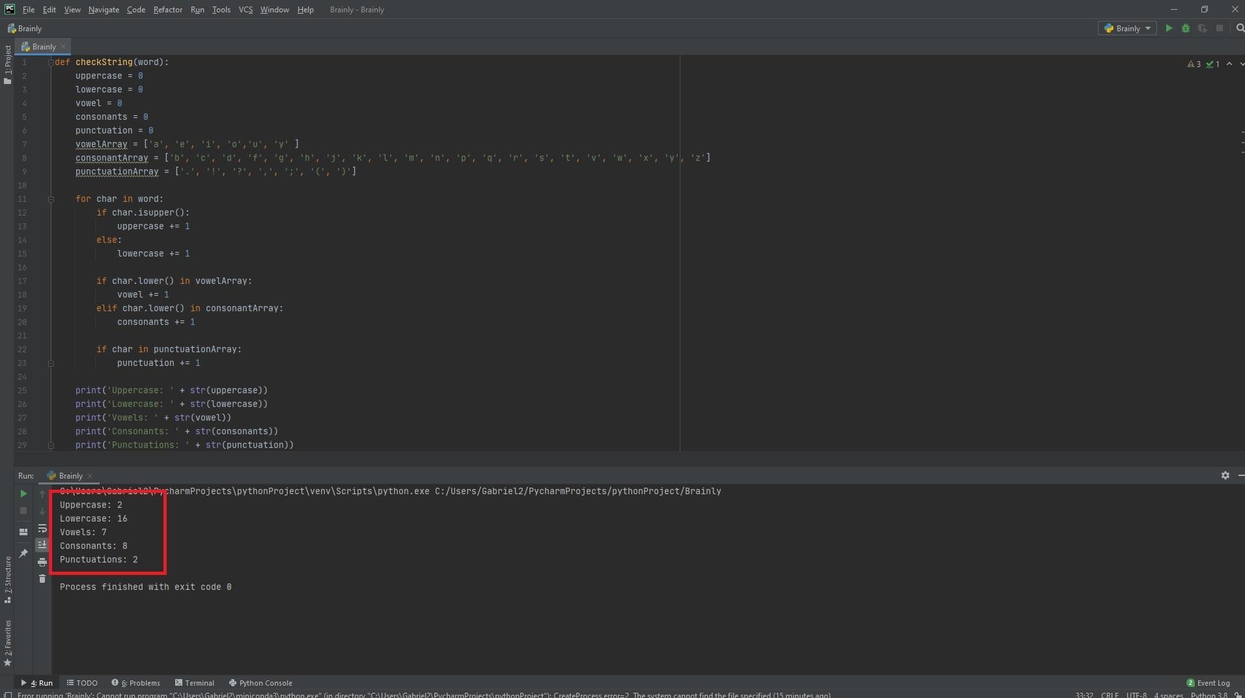Viewport: 1245px width, 698px height.
Task: Click the Run panel settings gear
Action: point(1225,475)
